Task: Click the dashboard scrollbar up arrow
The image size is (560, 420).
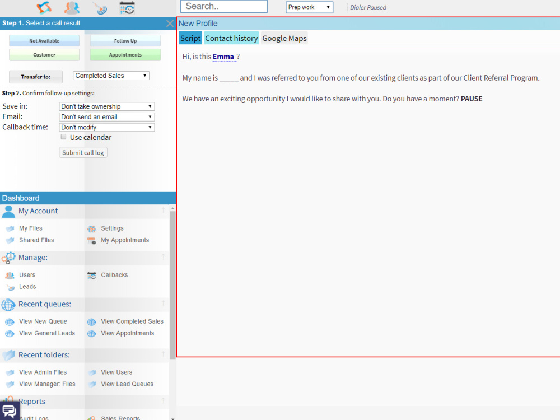Action: [x=173, y=208]
